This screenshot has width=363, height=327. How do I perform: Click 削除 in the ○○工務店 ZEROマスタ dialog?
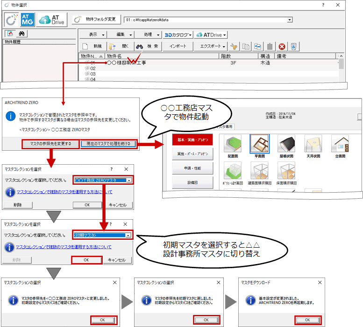(x=18, y=205)
